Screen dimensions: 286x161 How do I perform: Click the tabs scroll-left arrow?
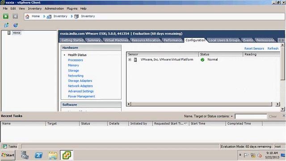click(279, 40)
